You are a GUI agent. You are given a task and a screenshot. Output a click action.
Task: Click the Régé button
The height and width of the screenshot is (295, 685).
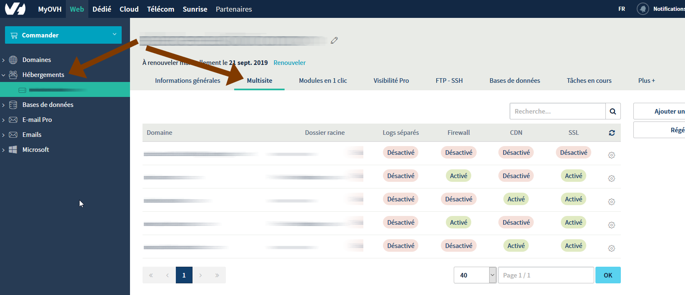[x=659, y=130]
